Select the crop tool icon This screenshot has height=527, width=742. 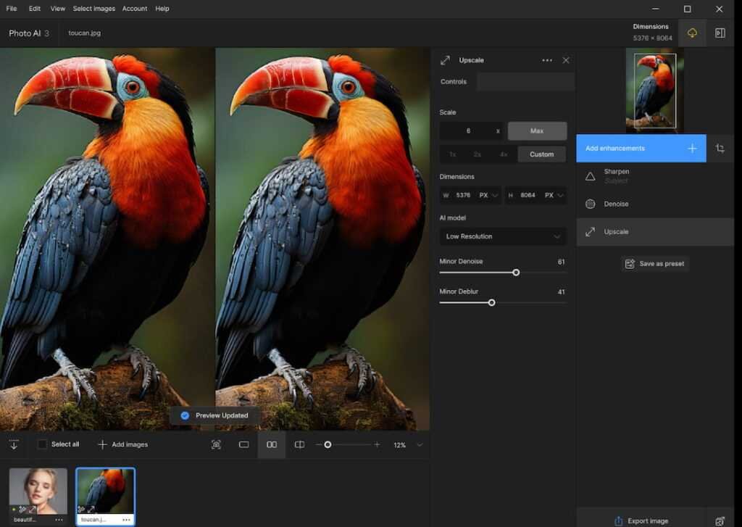[720, 148]
